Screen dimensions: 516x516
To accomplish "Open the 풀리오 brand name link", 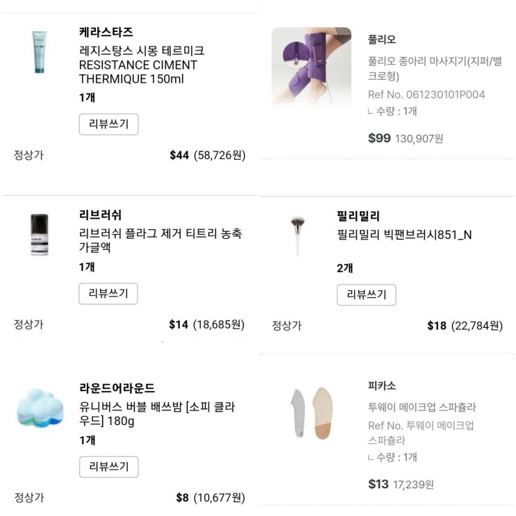I will pos(382,40).
